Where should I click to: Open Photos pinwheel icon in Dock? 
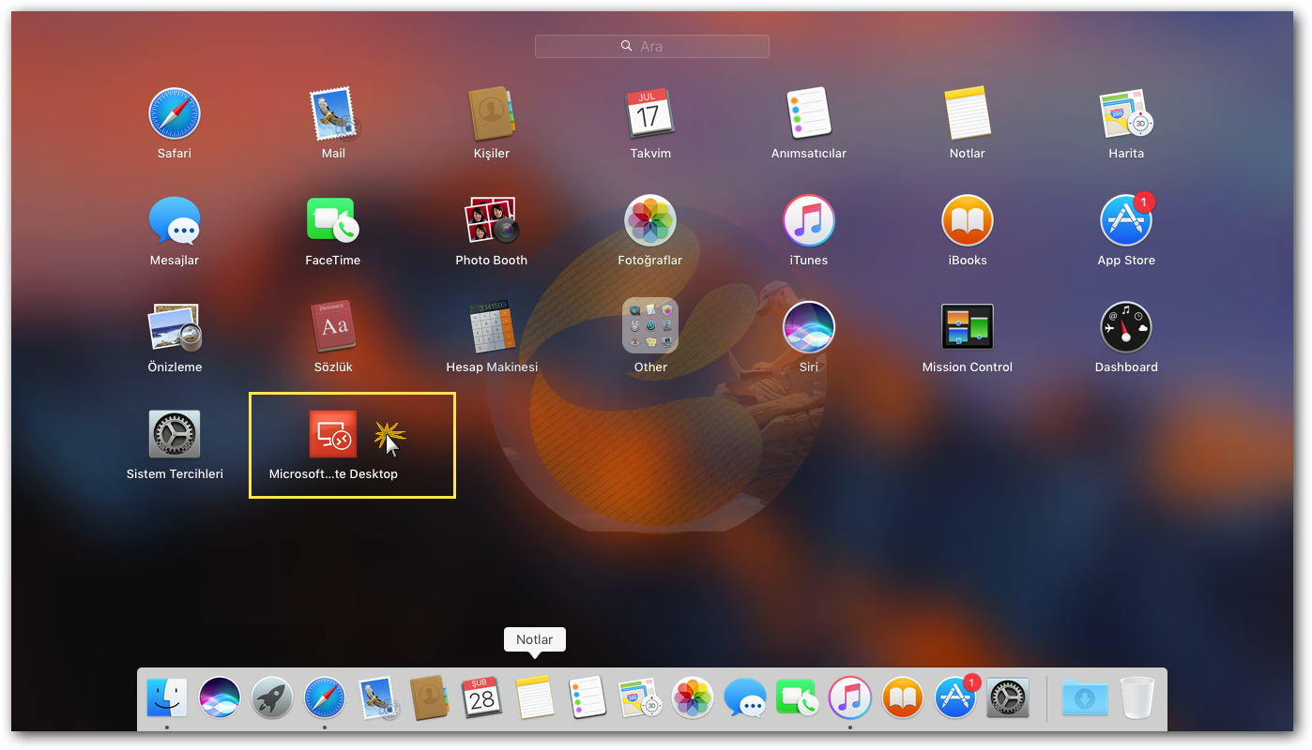click(693, 697)
